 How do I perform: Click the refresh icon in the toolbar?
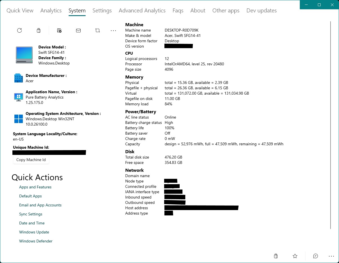19,30
